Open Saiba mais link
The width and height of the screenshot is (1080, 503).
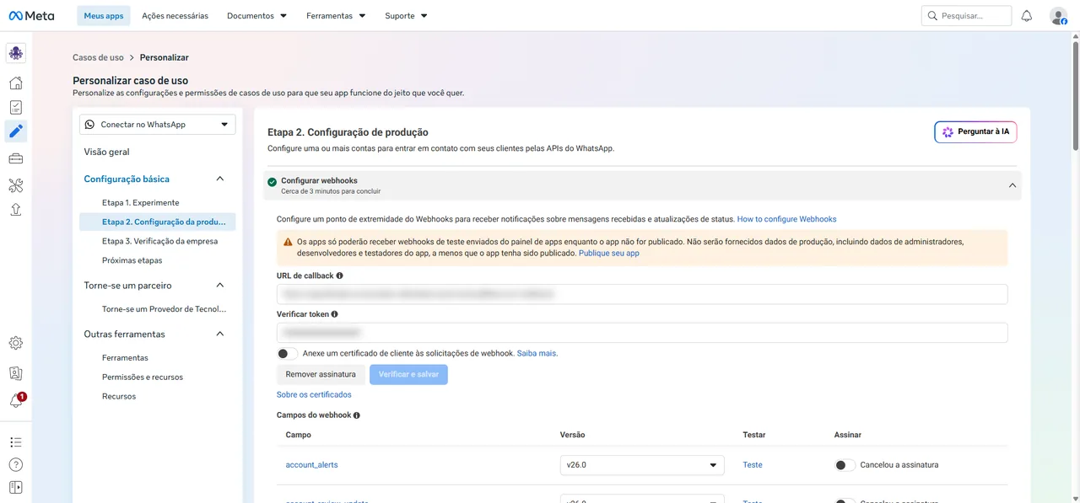click(537, 354)
